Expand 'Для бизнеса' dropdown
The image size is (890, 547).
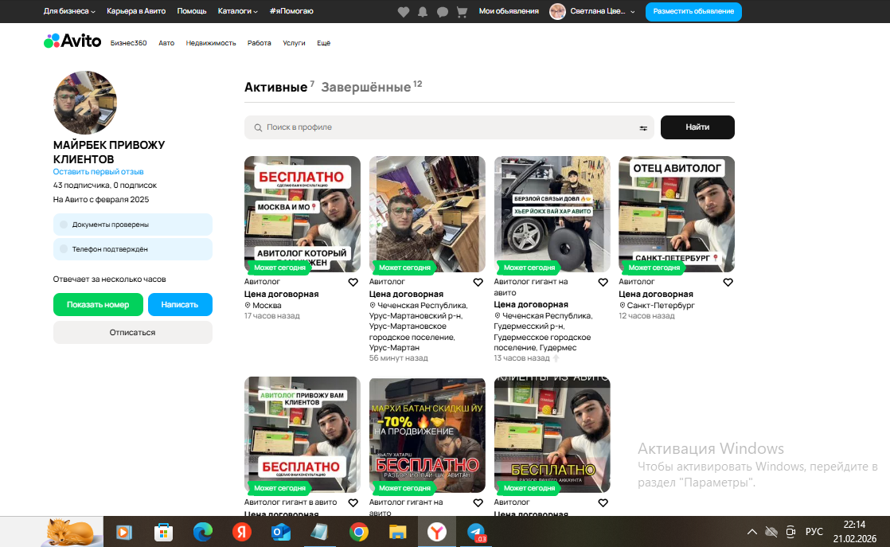pyautogui.click(x=69, y=11)
